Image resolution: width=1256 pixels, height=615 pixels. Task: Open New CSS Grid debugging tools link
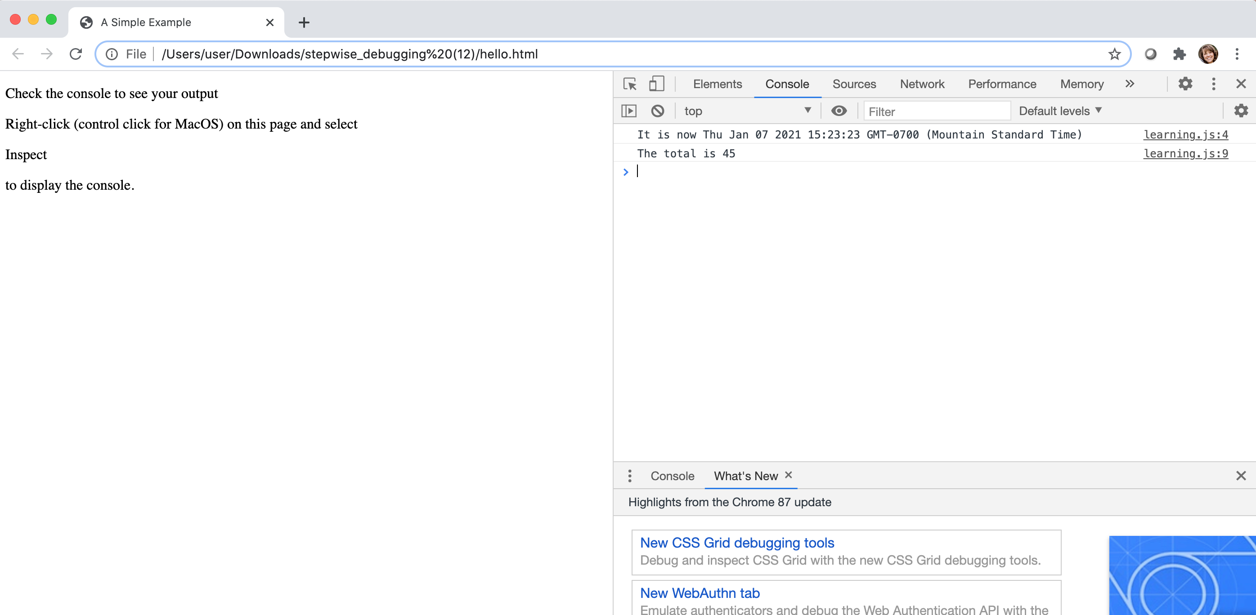coord(737,543)
